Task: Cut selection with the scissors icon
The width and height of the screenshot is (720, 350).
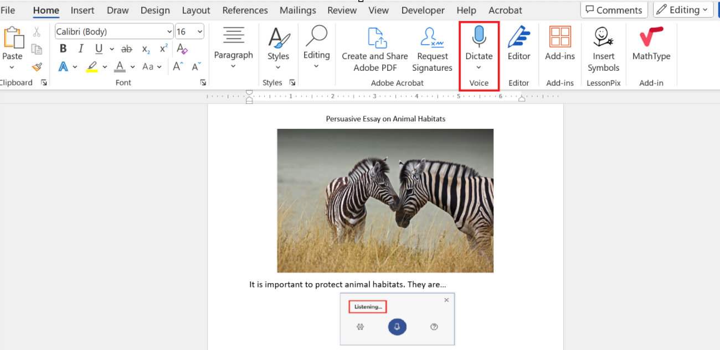Action: (37, 32)
